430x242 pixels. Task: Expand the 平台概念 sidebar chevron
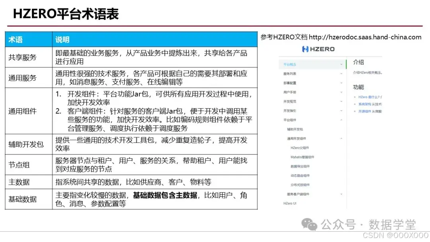click(342, 64)
